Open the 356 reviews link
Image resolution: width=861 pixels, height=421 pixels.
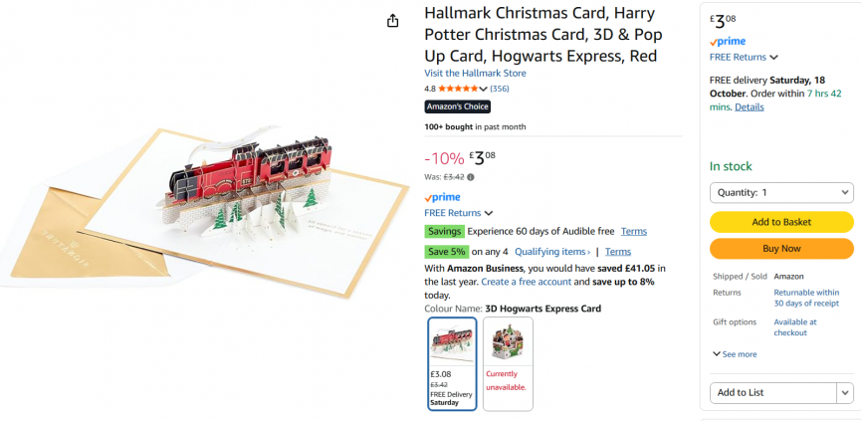tap(499, 89)
